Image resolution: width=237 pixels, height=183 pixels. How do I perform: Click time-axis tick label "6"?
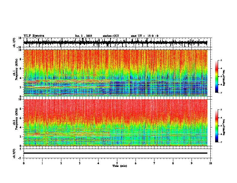pos(136,163)
